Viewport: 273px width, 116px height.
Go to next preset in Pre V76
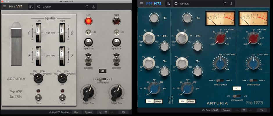click(94, 7)
